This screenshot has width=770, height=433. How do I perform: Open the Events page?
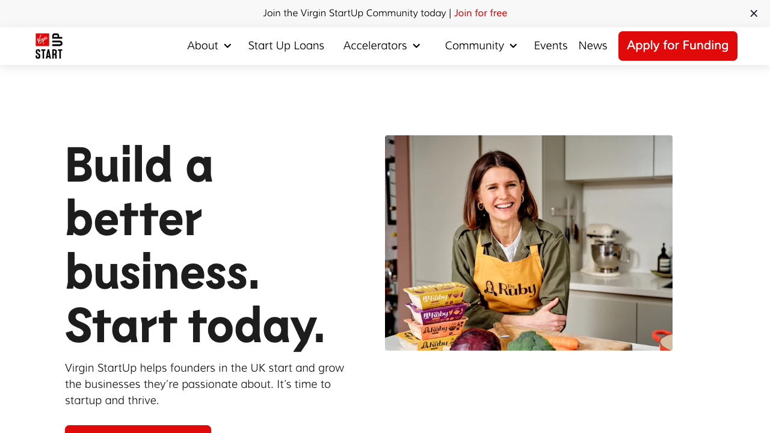tap(551, 46)
